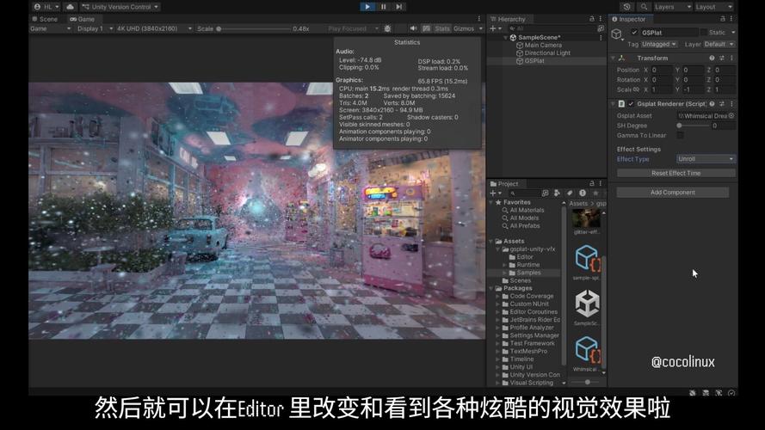Switch to the Scene tab
765x430 pixels.
(x=45, y=19)
